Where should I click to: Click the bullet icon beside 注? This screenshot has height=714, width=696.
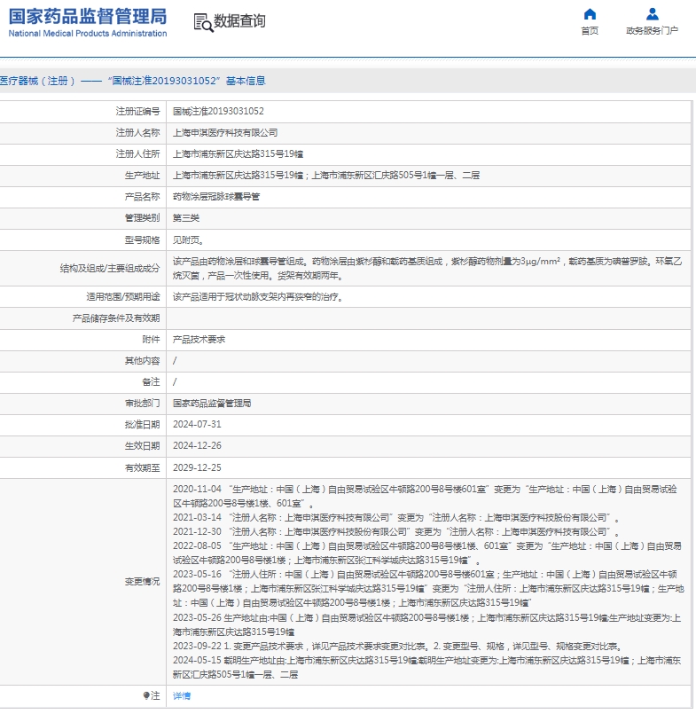click(x=146, y=695)
